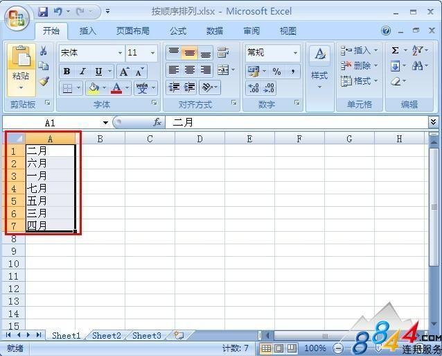Switch to the 插入 ribbon tab
The height and width of the screenshot is (356, 442).
(x=88, y=31)
